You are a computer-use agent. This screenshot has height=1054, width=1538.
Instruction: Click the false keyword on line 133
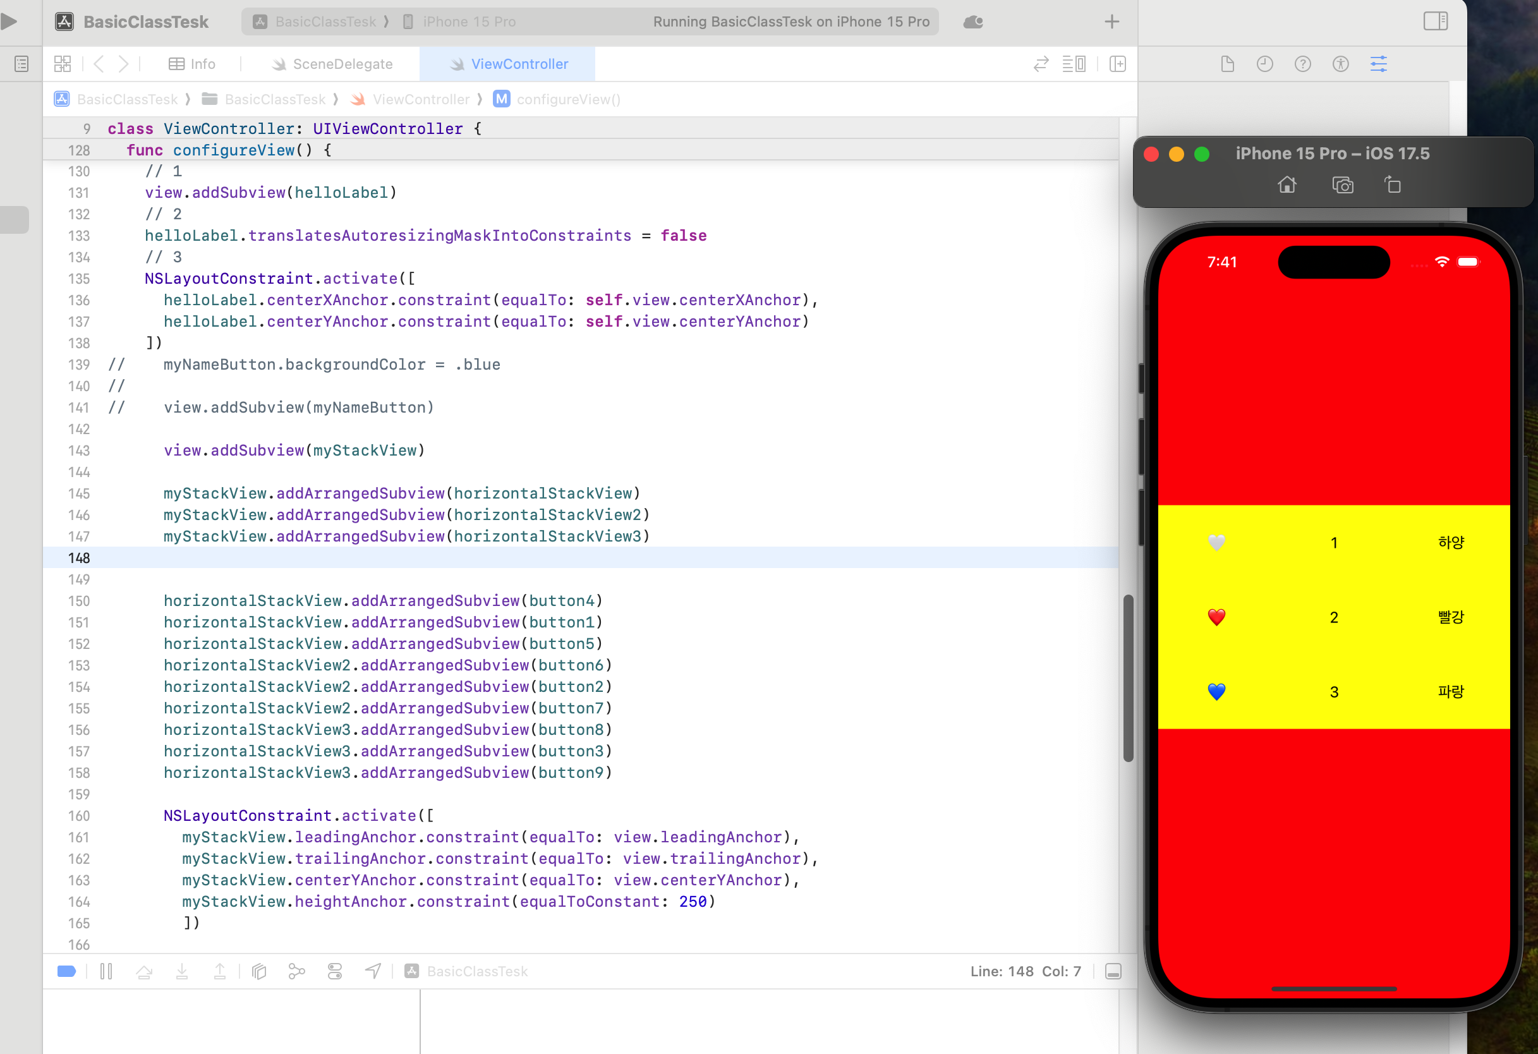coord(684,236)
